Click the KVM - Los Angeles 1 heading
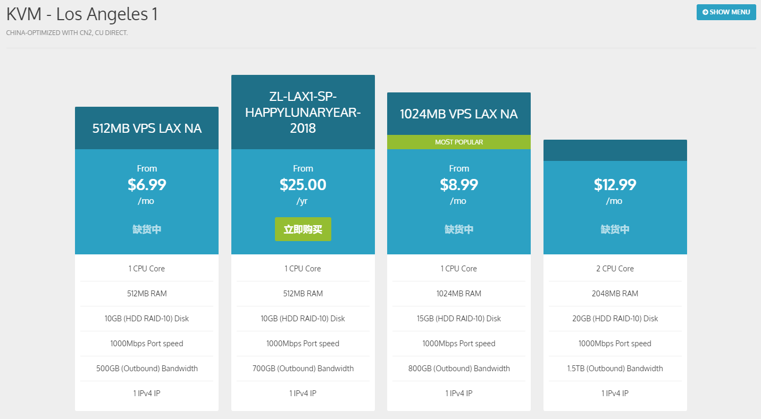 pyautogui.click(x=82, y=14)
